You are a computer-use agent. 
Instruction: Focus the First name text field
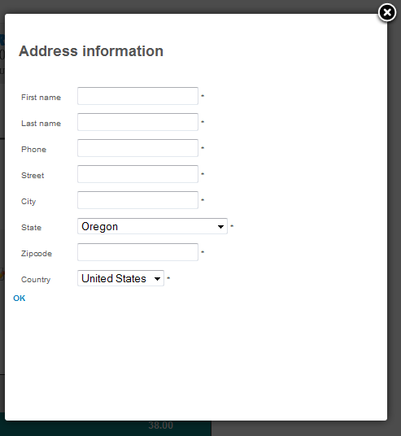click(137, 96)
